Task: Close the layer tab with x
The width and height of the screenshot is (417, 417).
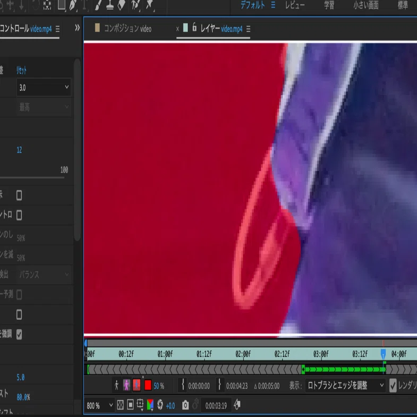Action: coord(177,29)
